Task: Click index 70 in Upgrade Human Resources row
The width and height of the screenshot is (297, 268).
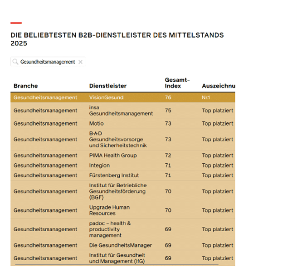Action: 168,210
